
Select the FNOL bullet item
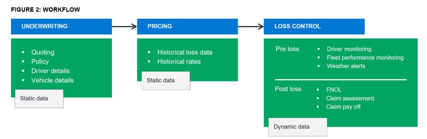point(334,90)
